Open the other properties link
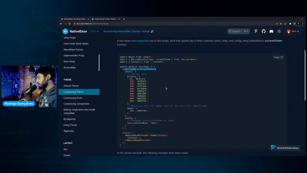307x173 pixels. [x=140, y=41]
